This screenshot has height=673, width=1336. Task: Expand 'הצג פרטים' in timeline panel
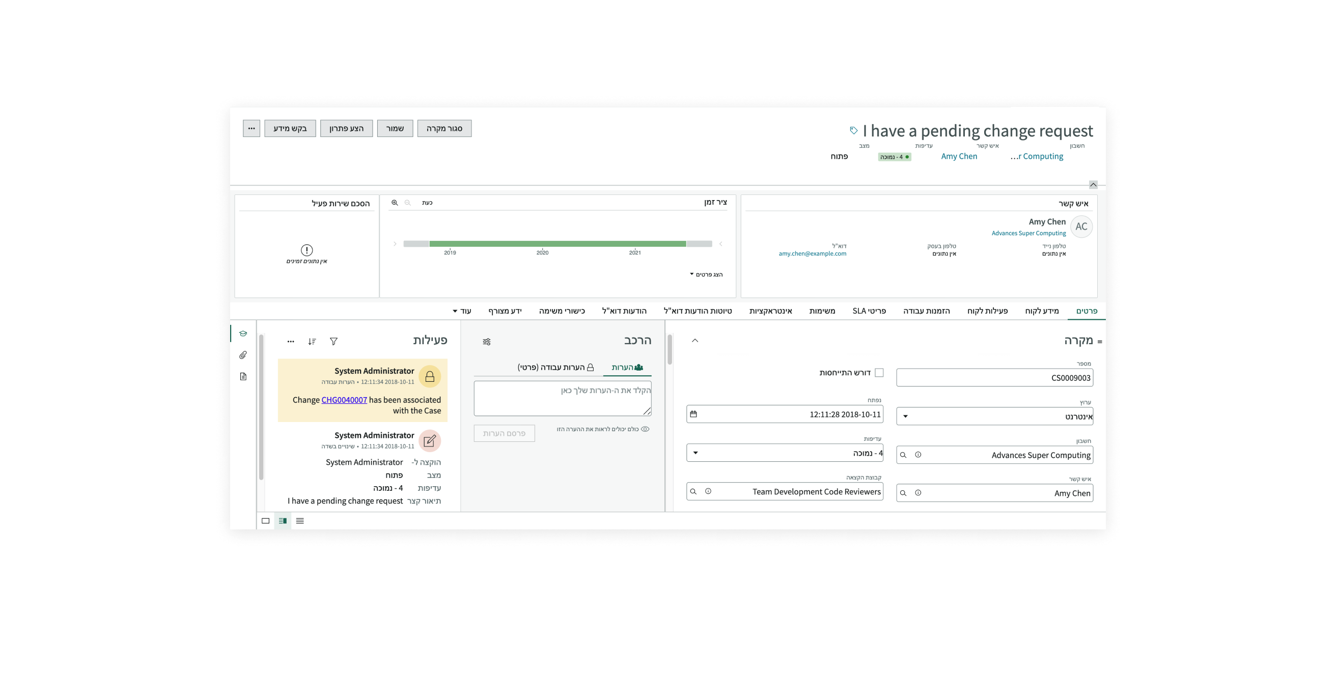pyautogui.click(x=706, y=274)
